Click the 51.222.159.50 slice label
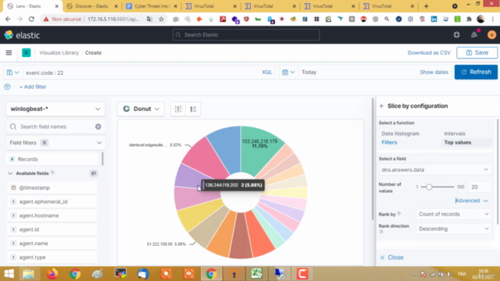Viewport: 500px width, 281px height. (x=166, y=244)
